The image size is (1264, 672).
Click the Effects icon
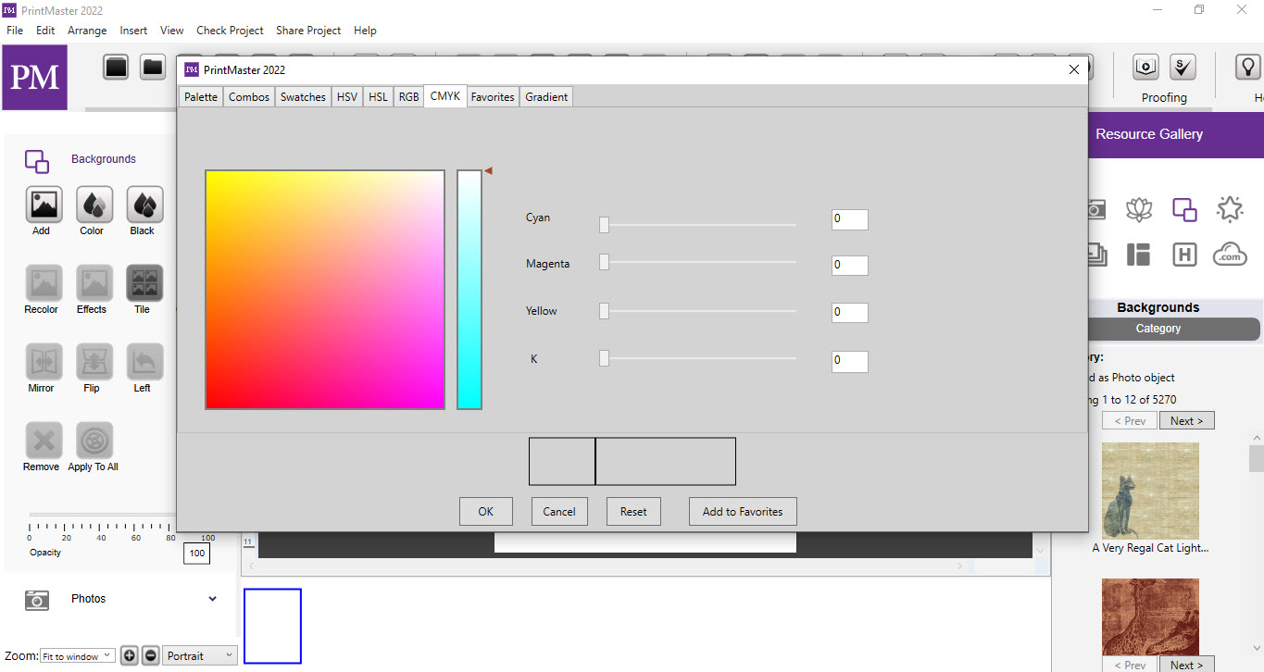[94, 283]
